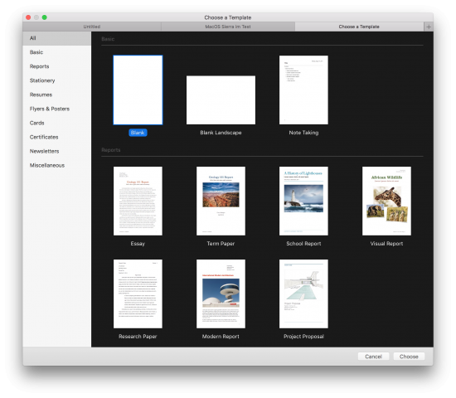Click the Research Paper label text
Screen dimensions: 456x398
tap(138, 337)
